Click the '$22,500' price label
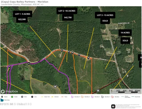 coord(22,19)
